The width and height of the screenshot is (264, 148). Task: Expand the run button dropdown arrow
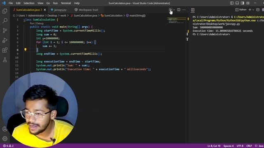174,10
